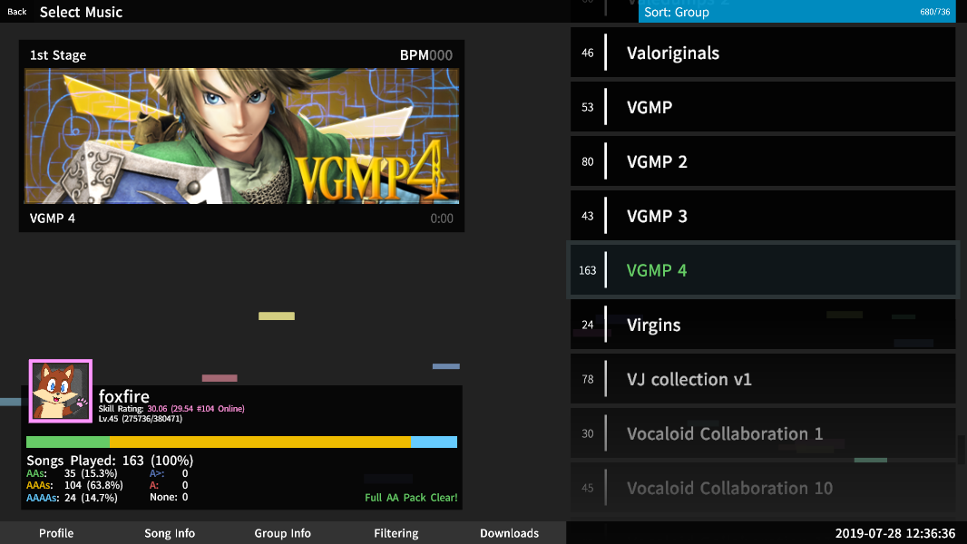Click the Skill Rating 30.06 text
The height and width of the screenshot is (544, 967).
[171, 409]
